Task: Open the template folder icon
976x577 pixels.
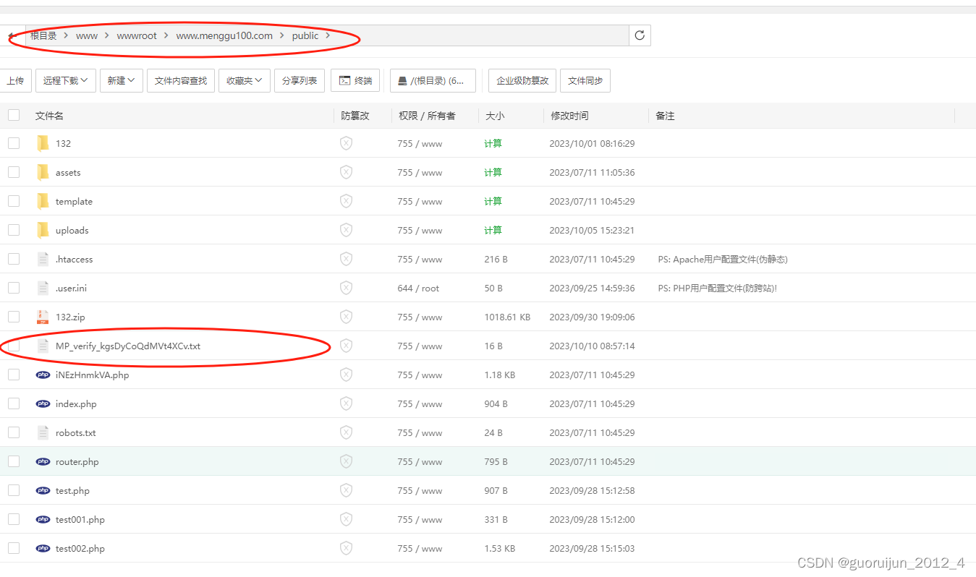Action: (x=43, y=201)
